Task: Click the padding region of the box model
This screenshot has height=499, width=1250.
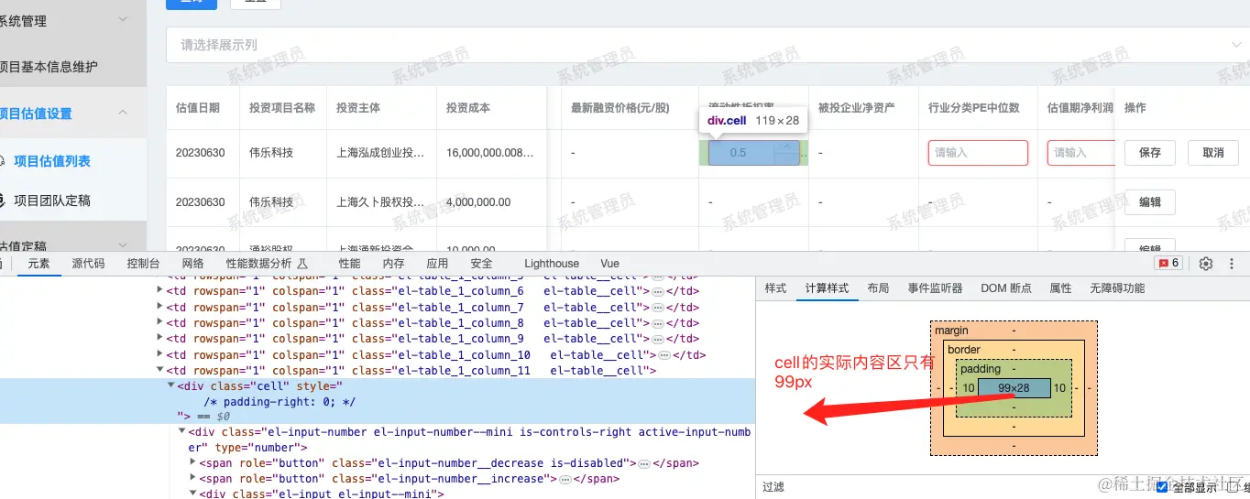Action: click(x=1014, y=369)
